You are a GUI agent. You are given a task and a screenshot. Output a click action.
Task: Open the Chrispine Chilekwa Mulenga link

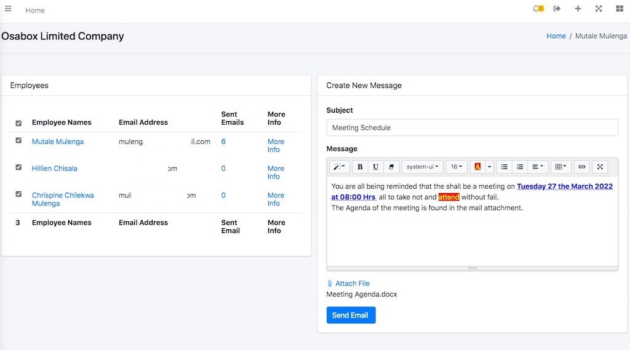63,199
